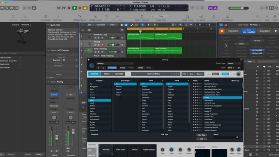The width and height of the screenshot is (279, 157).
Task: Mute the Hard Knocking track
Action: coord(95,52)
